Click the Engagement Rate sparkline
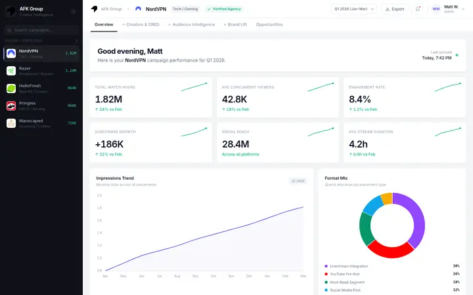The width and height of the screenshot is (473, 295). pos(447,87)
